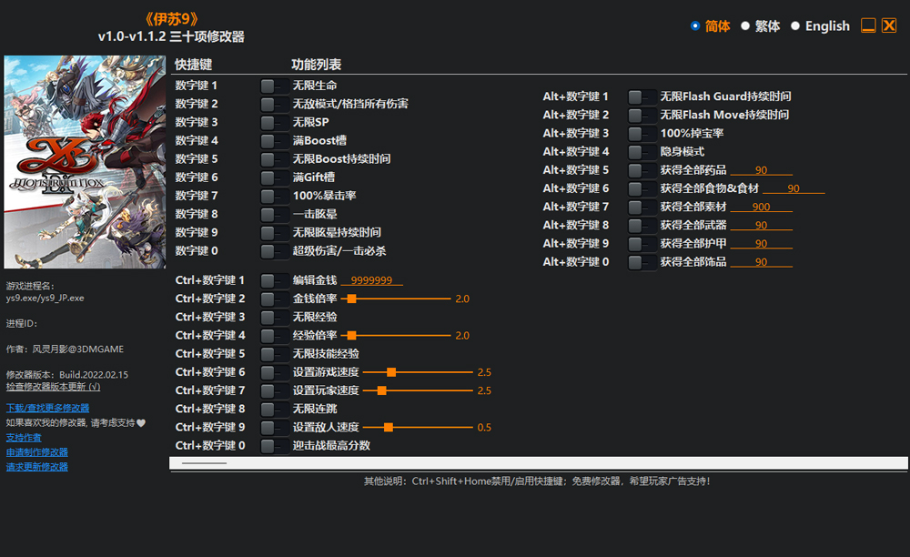Open 申请制作修改器 link
The height and width of the screenshot is (557, 910).
click(37, 452)
